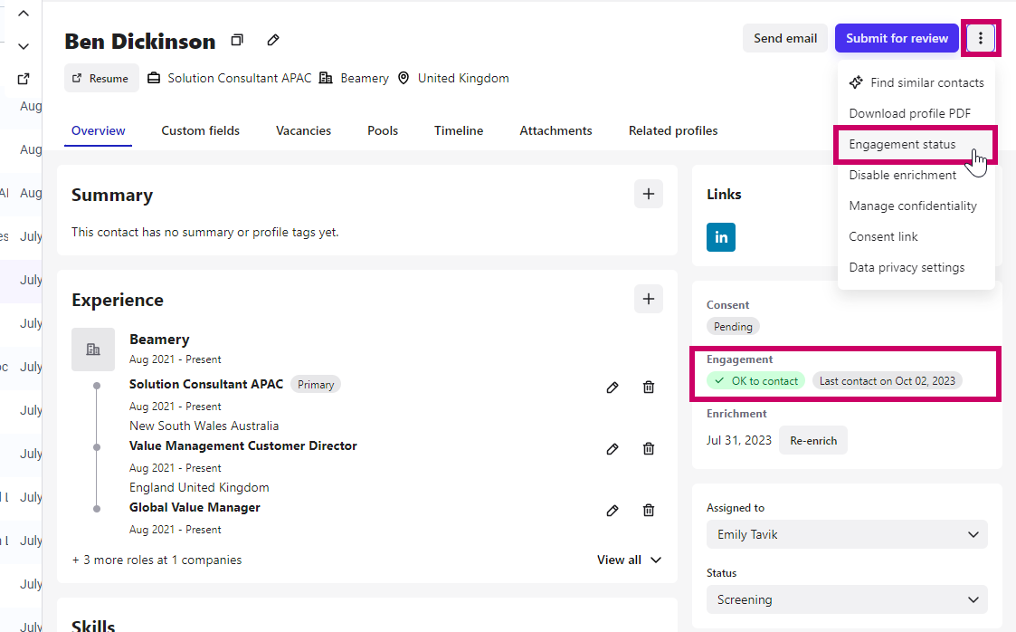Viewport: 1016px width, 632px height.
Task: Select Engagement status from the menu
Action: pyautogui.click(x=902, y=145)
